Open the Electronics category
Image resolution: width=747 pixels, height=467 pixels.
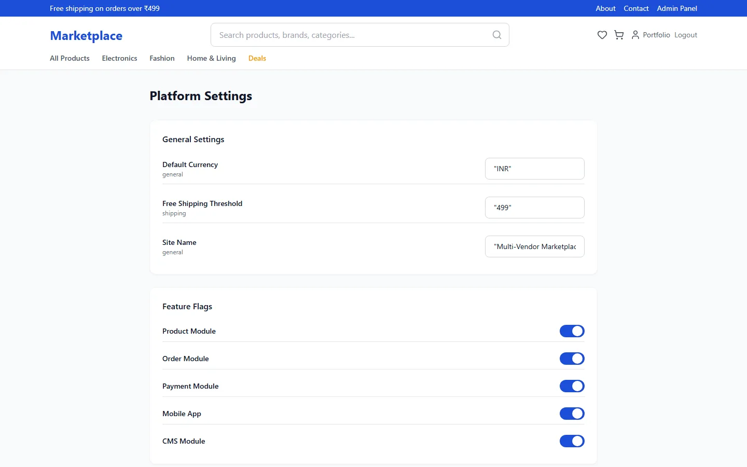point(119,58)
